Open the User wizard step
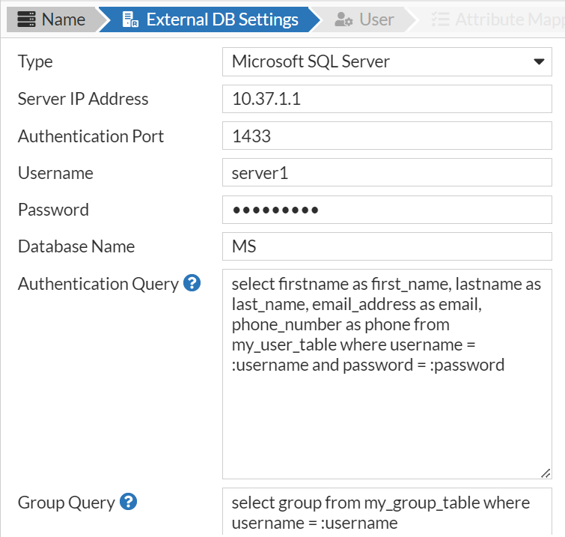Viewport: 565px width, 537px height. 364,19
